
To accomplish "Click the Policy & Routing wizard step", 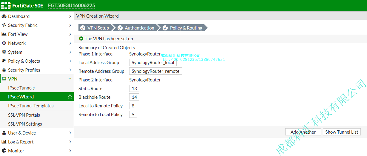I will pos(183,28).
